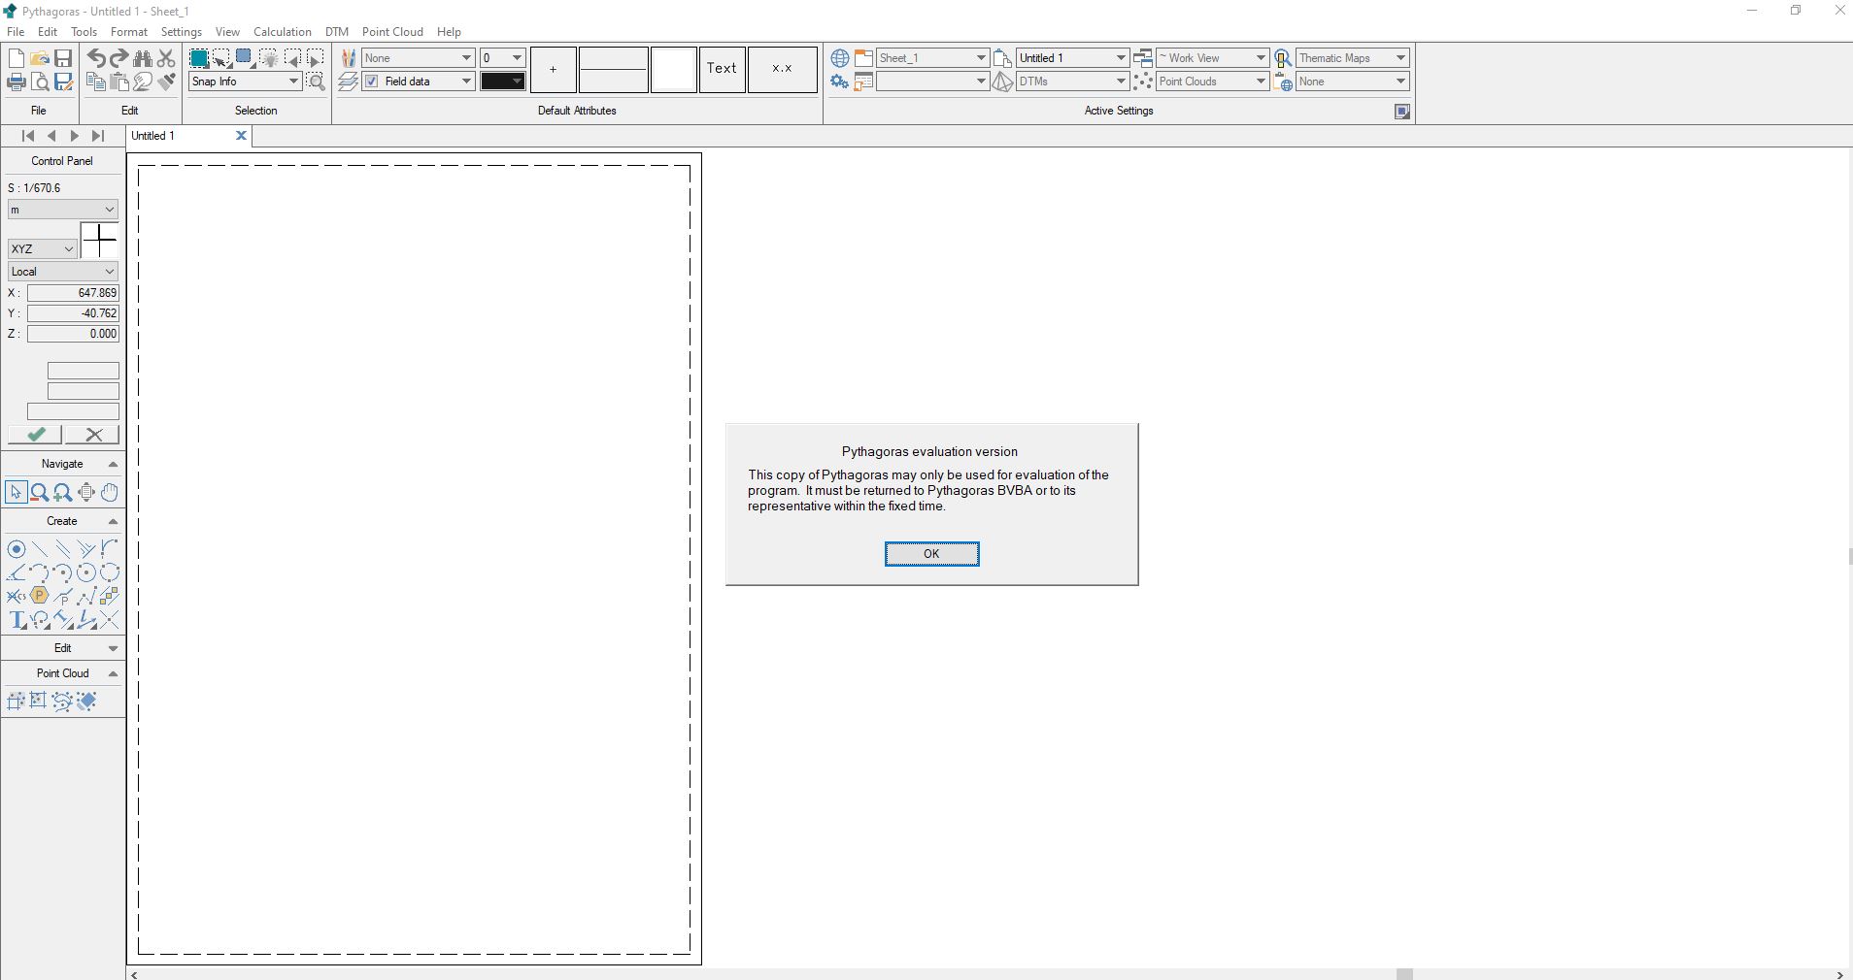
Task: Print using the printer icon
Action: [17, 82]
